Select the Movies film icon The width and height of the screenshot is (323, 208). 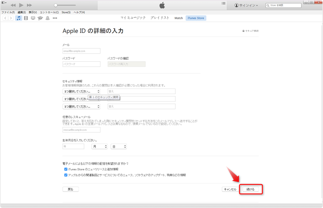pyautogui.click(x=26, y=18)
